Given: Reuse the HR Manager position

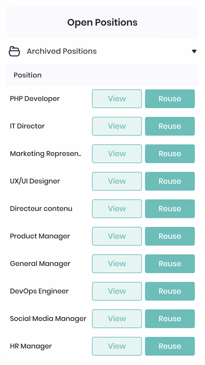Looking at the screenshot, I should point(170,346).
